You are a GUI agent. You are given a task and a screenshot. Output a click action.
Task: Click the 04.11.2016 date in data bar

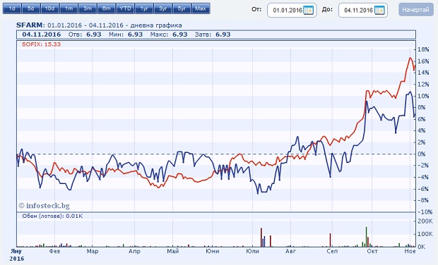click(x=42, y=35)
